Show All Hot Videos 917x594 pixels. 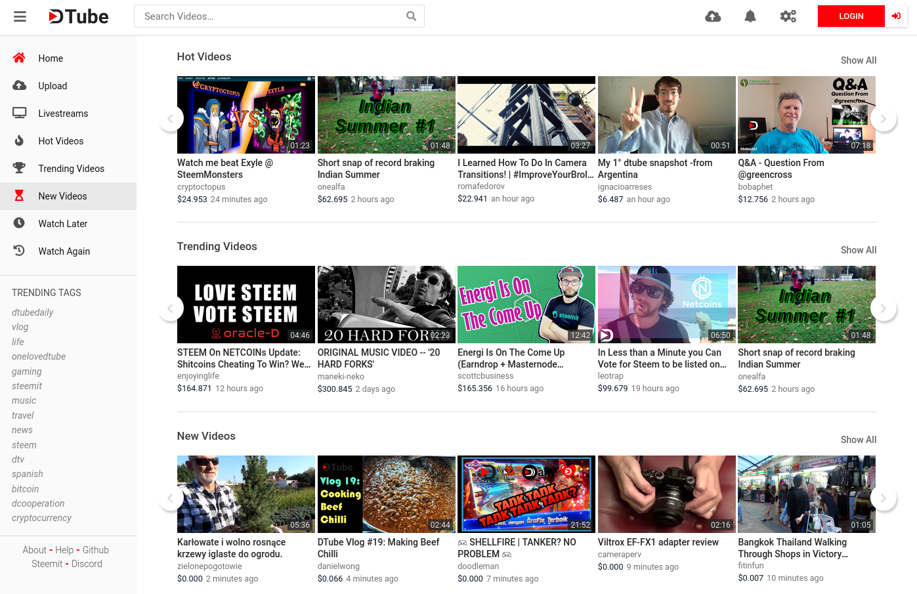click(859, 60)
